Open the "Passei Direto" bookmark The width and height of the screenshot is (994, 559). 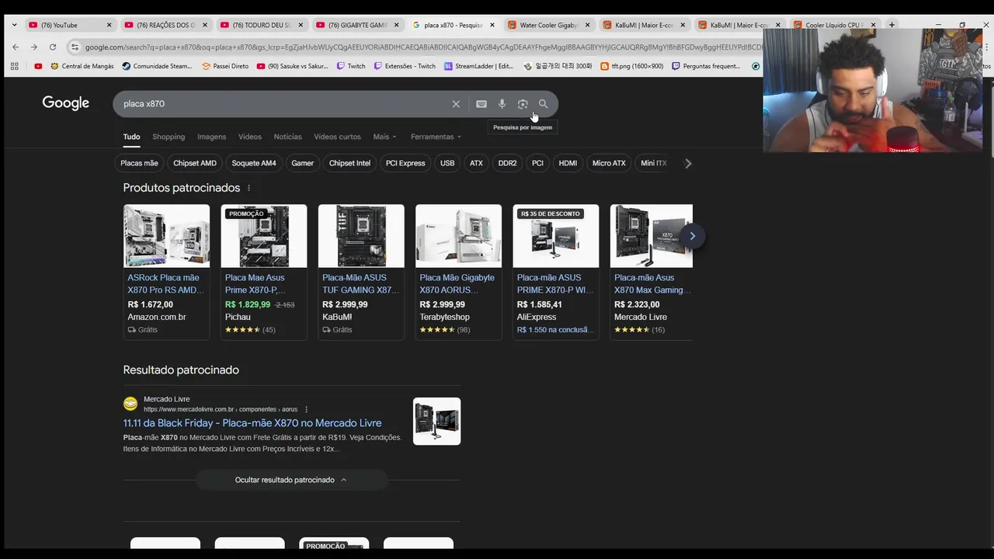pyautogui.click(x=225, y=66)
